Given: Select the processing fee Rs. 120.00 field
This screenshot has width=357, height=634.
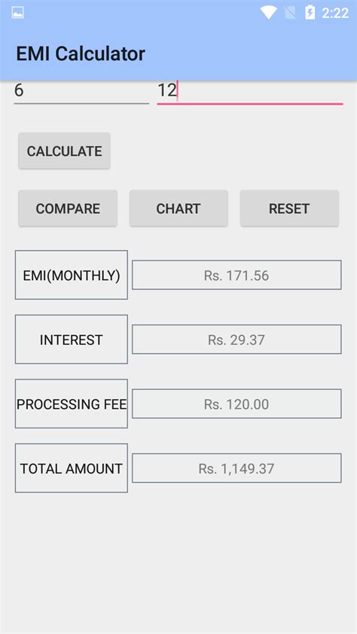Looking at the screenshot, I should [236, 404].
